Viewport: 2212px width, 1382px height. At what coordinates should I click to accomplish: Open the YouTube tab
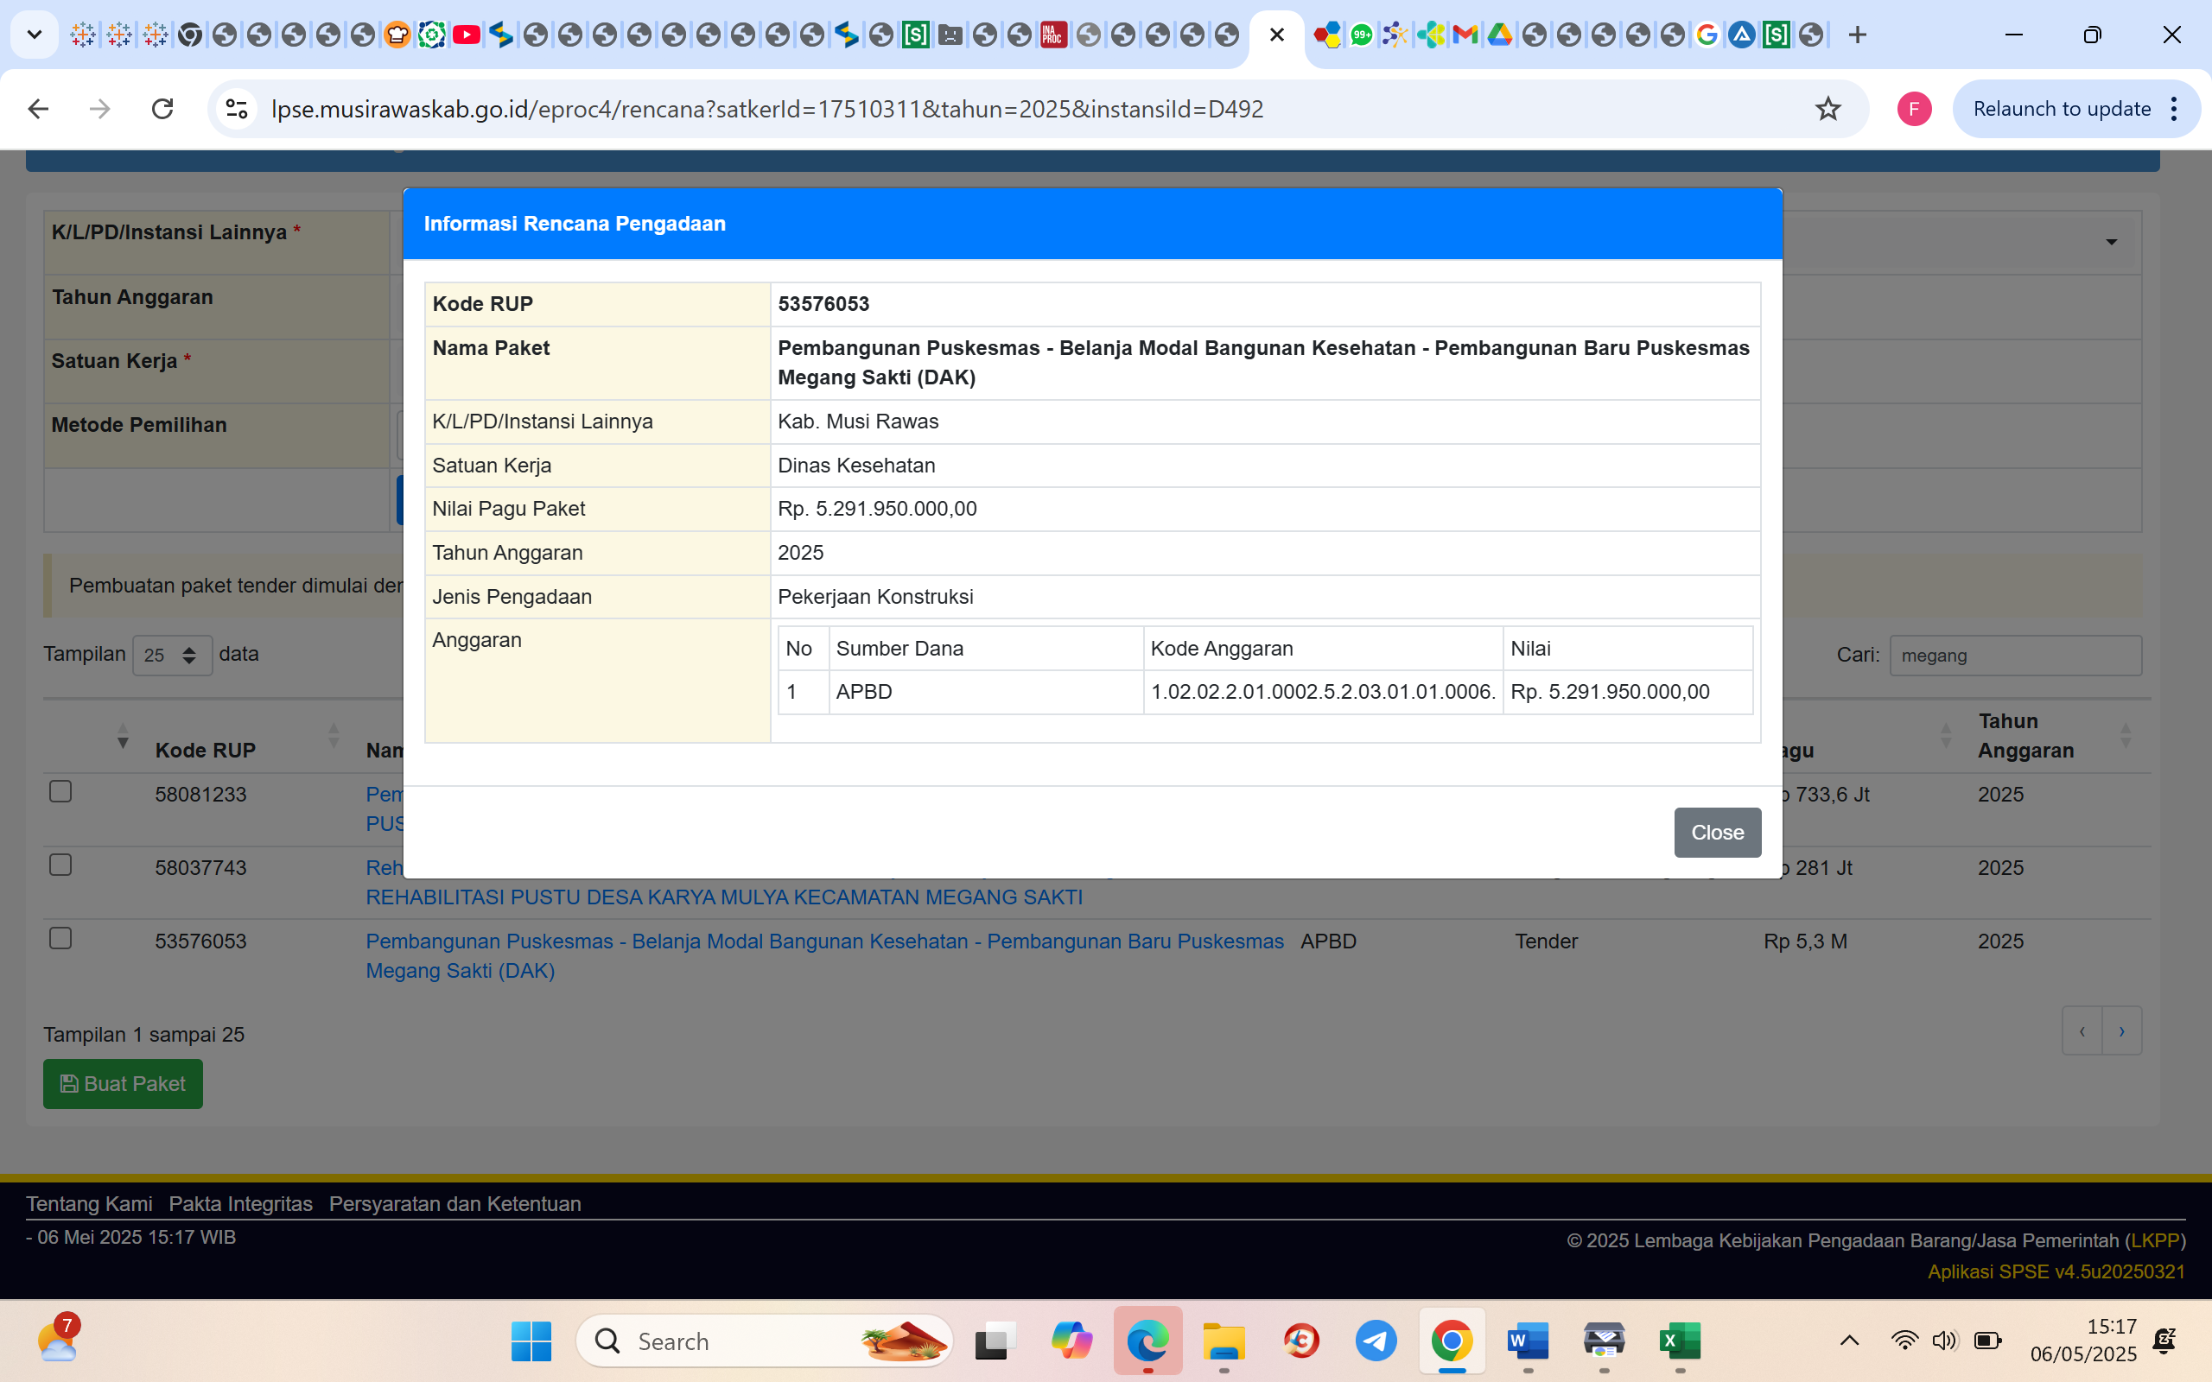(467, 35)
